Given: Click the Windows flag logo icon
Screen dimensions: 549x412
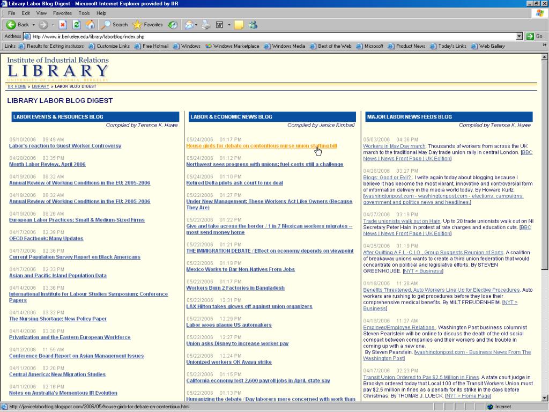Looking at the screenshot, I should (539, 13).
